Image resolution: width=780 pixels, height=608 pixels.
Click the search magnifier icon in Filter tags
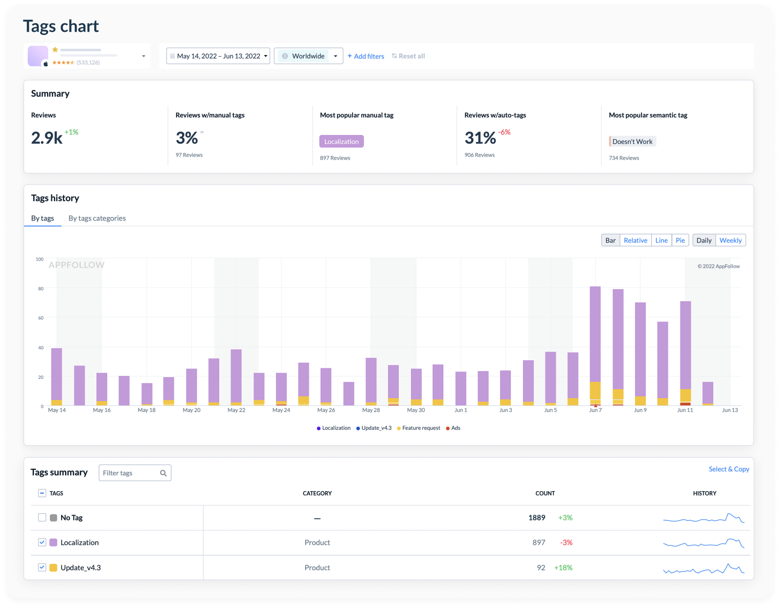point(163,473)
